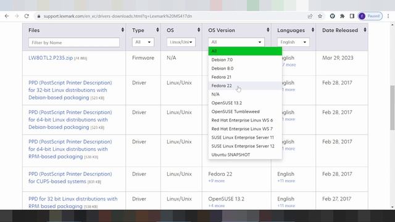Viewport: 395px width, 222px height.
Task: Choose Red Hat Enterprise Linux WS 7
Action: point(245,129)
